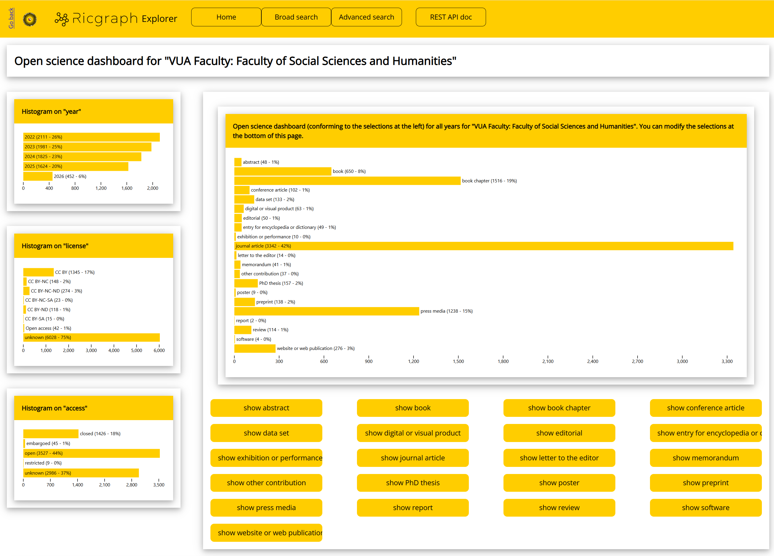Click the show software button

click(x=705, y=507)
